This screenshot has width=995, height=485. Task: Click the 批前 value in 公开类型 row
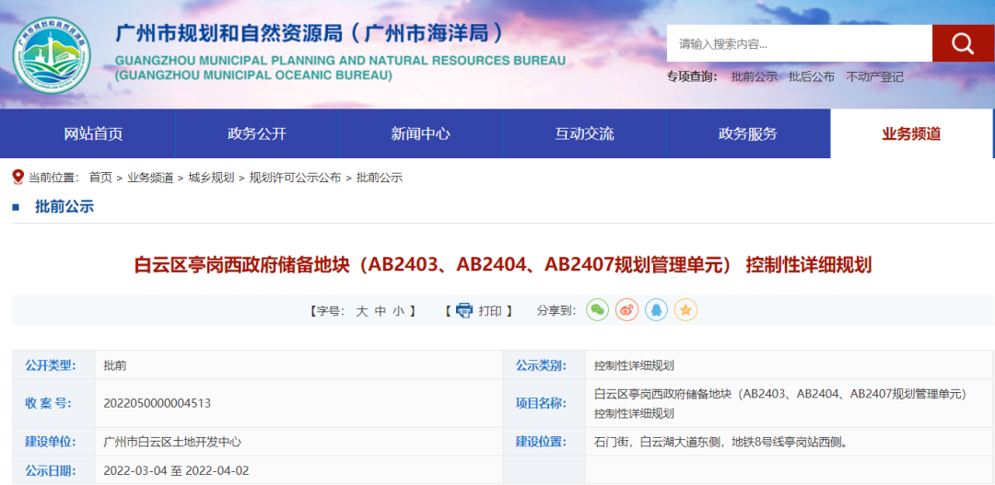click(115, 365)
